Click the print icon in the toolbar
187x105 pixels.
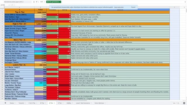point(34,2)
